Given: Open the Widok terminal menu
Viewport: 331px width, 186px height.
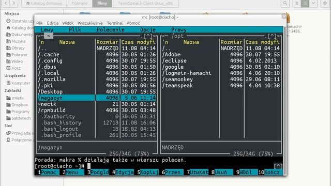Looking at the screenshot, I should (x=68, y=23).
